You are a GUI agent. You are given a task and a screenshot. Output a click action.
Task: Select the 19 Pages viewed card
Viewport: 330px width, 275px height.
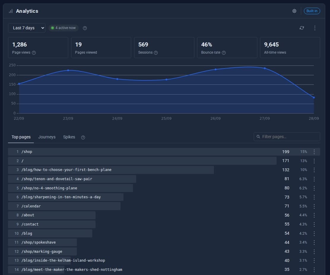(101, 47)
